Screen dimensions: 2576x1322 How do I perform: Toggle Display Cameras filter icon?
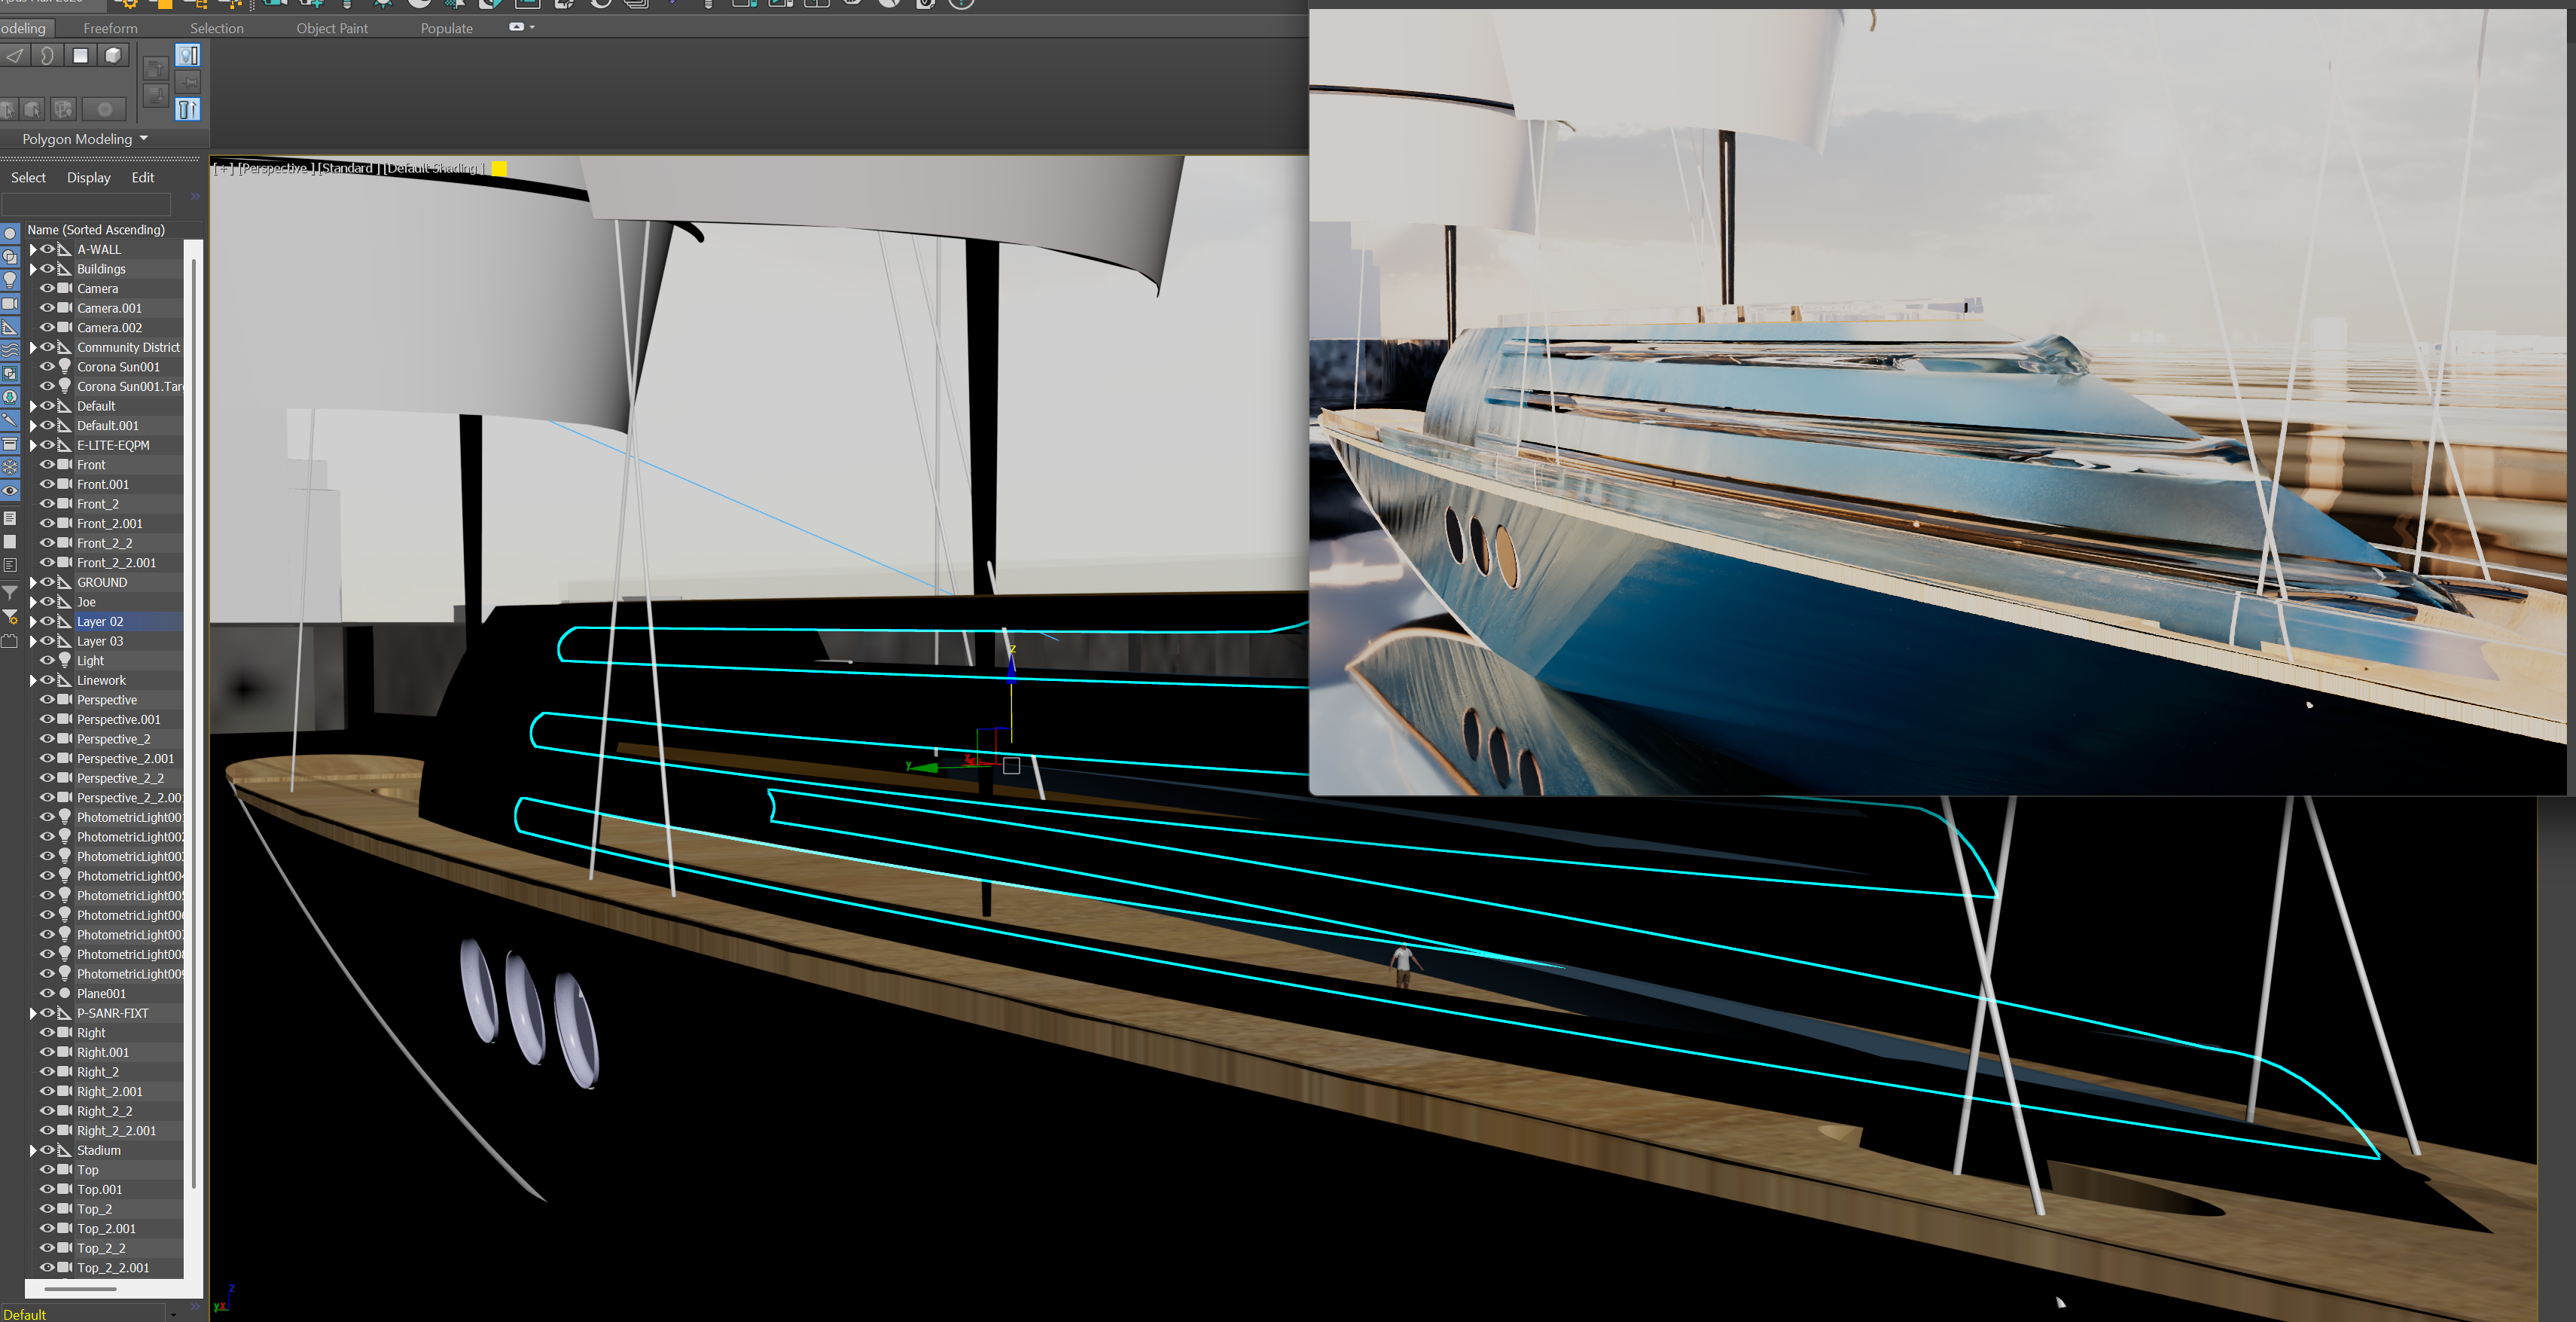point(10,304)
